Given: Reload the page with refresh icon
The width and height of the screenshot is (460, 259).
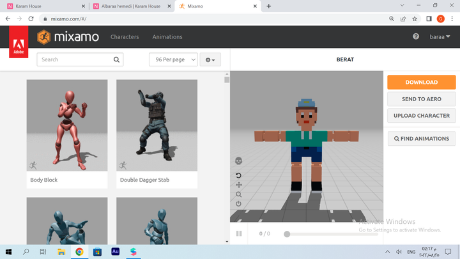Looking at the screenshot, I should click(x=31, y=19).
